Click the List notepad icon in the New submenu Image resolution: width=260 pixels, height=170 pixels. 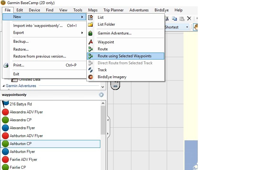point(90,17)
